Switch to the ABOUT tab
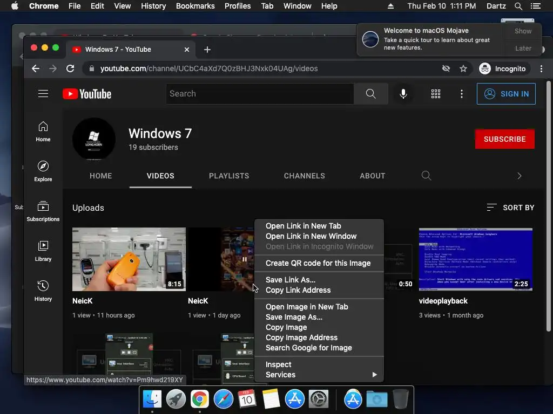Viewport: 553px width, 414px height. pos(373,176)
